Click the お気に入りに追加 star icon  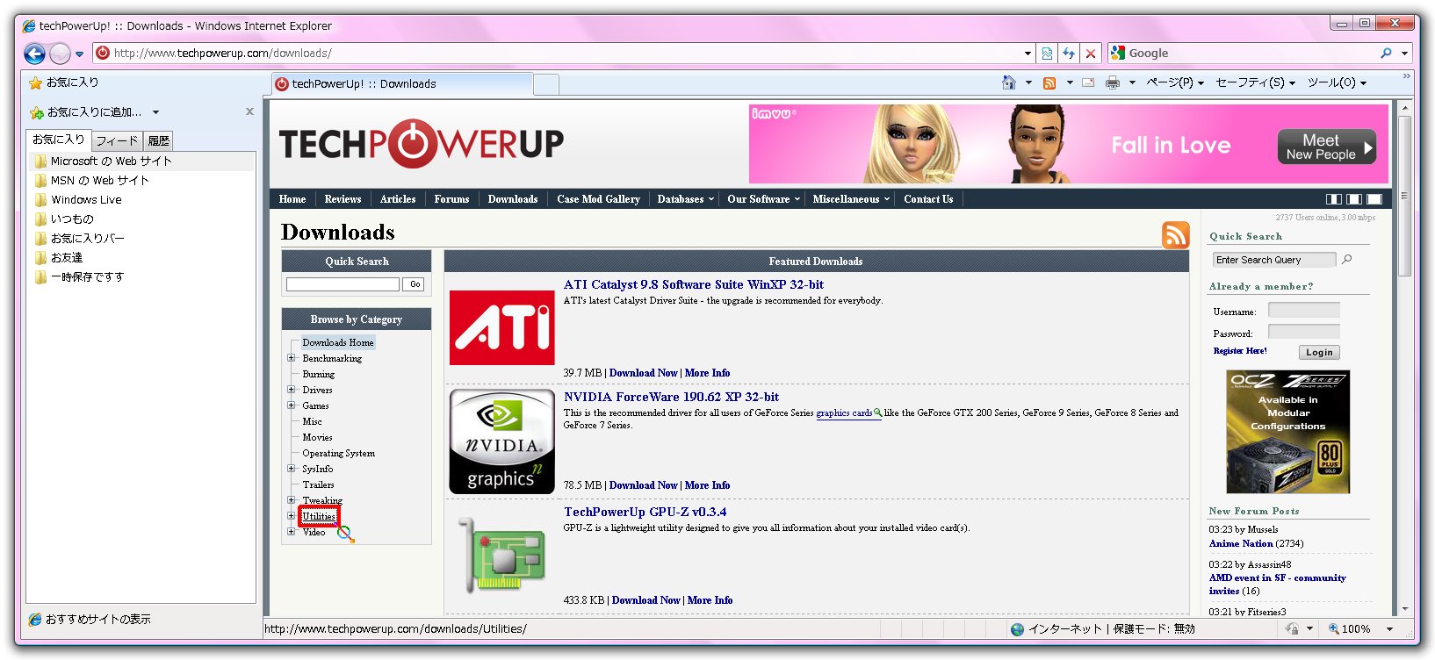click(37, 112)
